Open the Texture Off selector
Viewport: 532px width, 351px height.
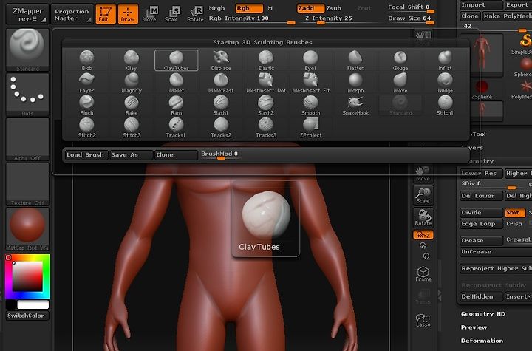coord(27,184)
